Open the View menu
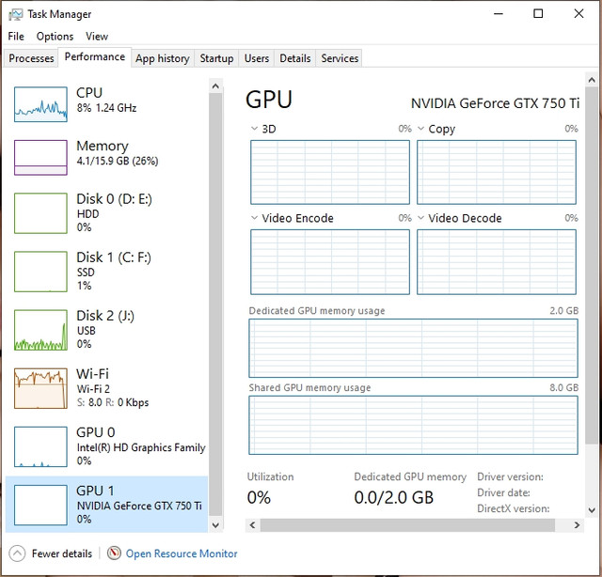 point(97,37)
